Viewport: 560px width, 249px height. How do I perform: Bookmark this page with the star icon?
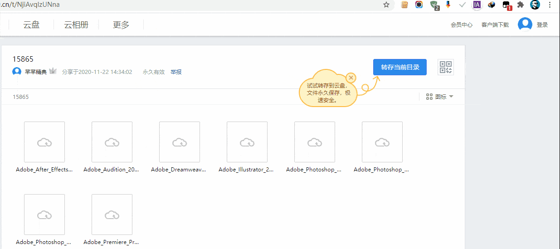[386, 5]
